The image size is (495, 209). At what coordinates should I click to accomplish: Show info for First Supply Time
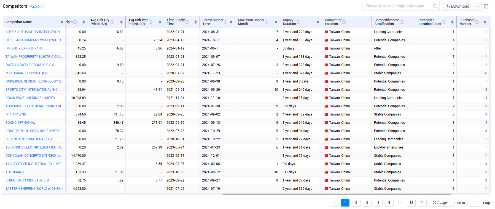(187, 22)
